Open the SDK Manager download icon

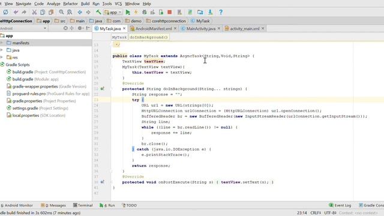[210, 12]
